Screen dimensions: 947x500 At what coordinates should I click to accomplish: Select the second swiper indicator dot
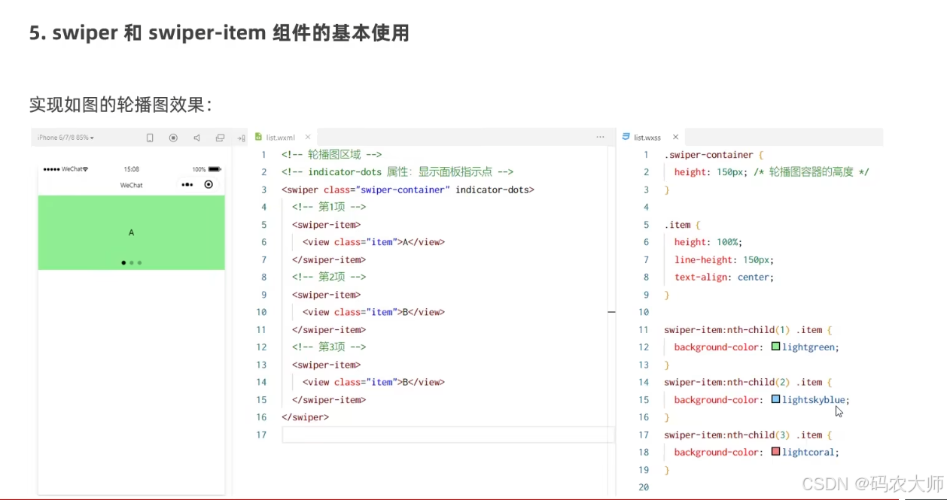click(x=132, y=263)
